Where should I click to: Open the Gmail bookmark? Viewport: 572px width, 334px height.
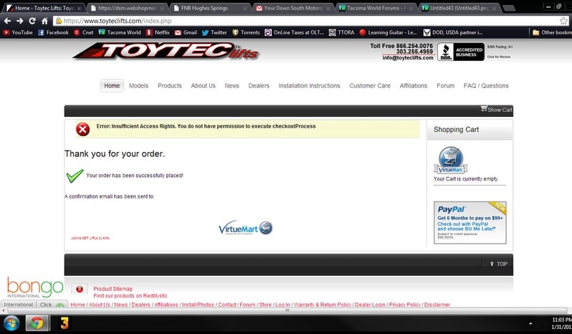tap(186, 32)
